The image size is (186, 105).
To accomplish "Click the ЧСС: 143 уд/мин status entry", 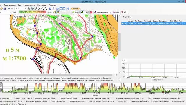I will (95, 101).
